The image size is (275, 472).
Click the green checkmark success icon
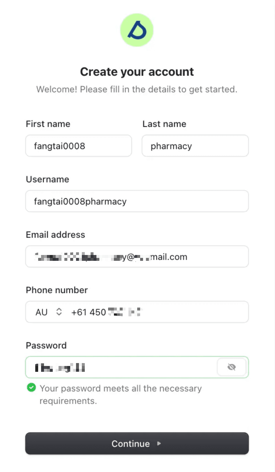pos(31,388)
